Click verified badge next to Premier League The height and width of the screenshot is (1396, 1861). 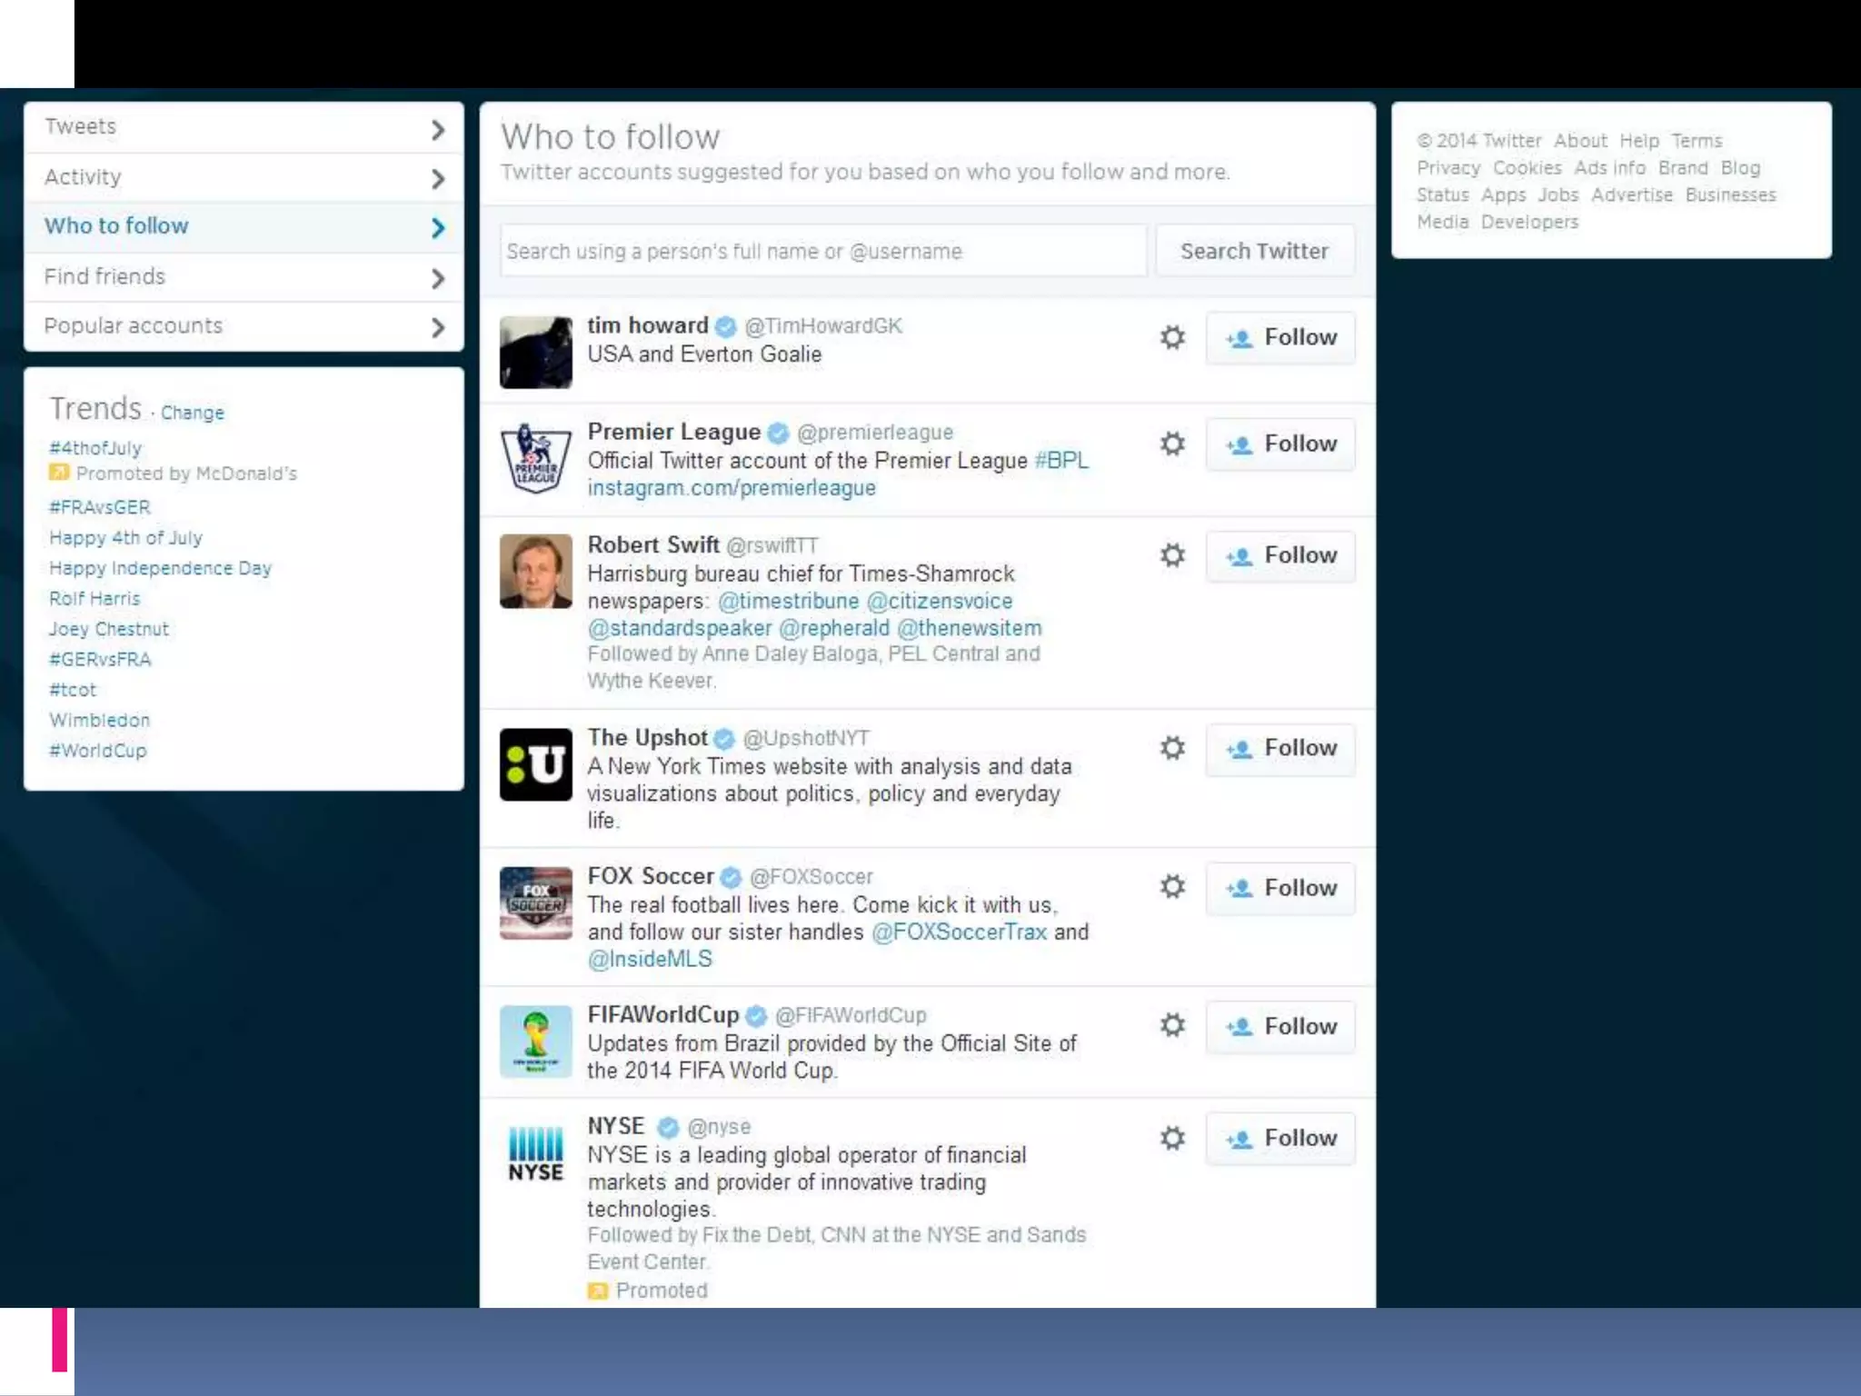pos(778,433)
